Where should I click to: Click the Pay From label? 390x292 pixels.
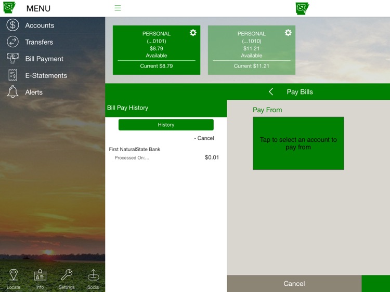coord(267,110)
